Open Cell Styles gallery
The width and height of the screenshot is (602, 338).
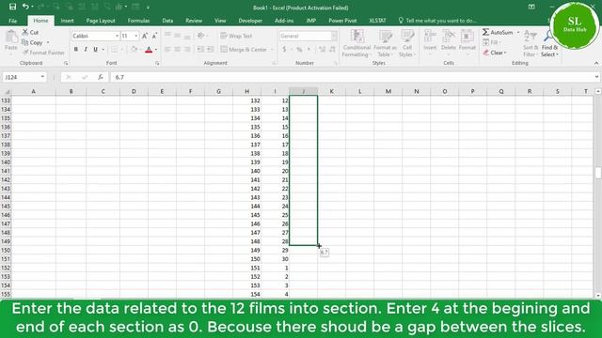click(x=407, y=43)
